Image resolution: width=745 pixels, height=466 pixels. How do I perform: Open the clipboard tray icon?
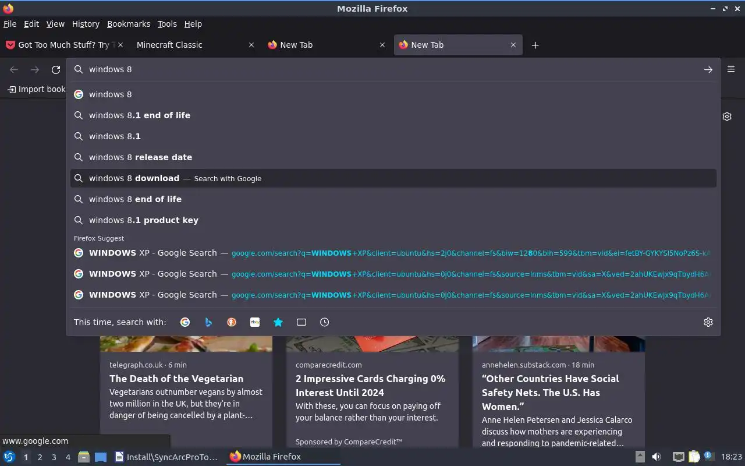point(694,457)
